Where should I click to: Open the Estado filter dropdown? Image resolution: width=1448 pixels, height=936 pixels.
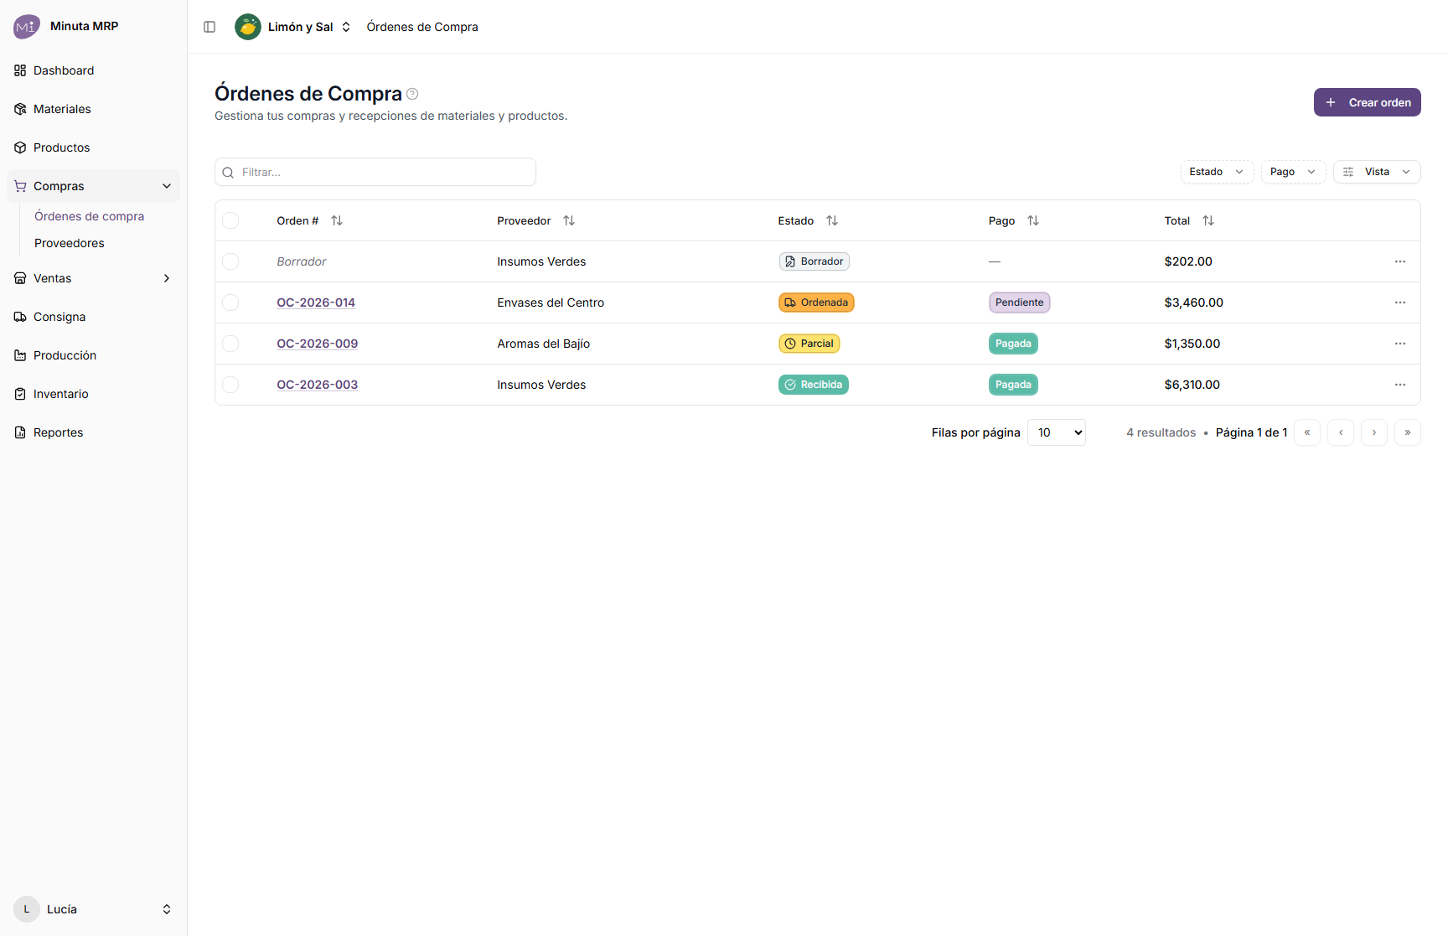[1217, 172]
